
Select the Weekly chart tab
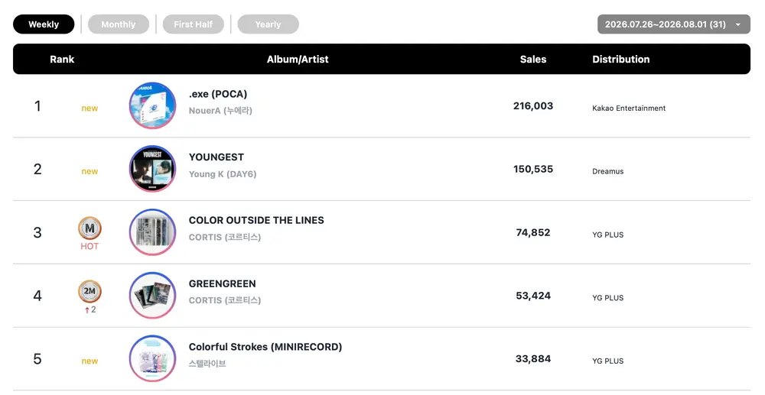point(44,24)
